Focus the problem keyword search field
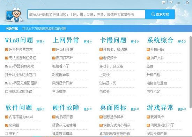The width and height of the screenshot is (192, 137). tap(87, 14)
